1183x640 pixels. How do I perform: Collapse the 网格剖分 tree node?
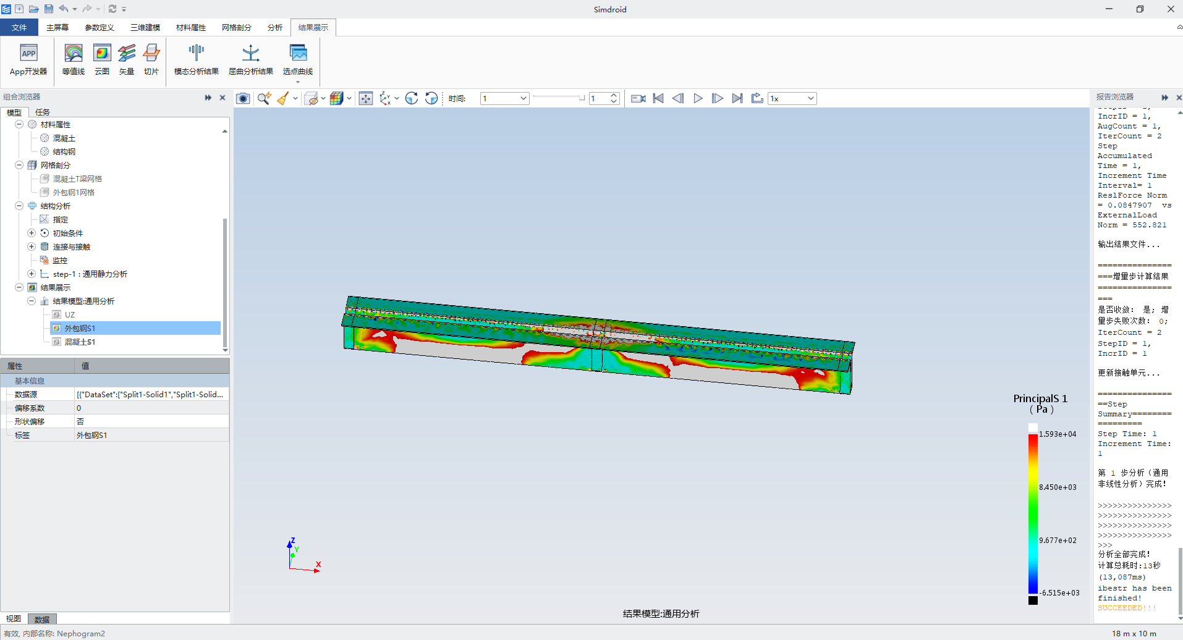(x=19, y=165)
